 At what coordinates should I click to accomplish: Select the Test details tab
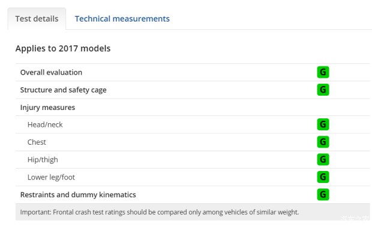(x=37, y=19)
